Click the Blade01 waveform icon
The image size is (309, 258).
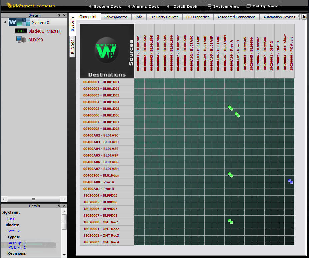(21, 31)
